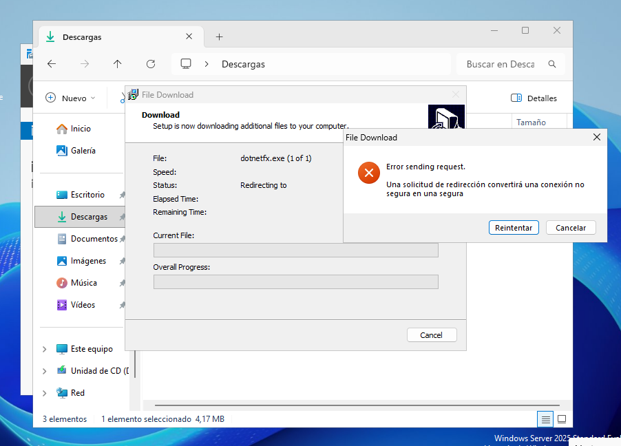Click the search magnifier icon
Viewport: 621px width, 446px height.
click(552, 64)
